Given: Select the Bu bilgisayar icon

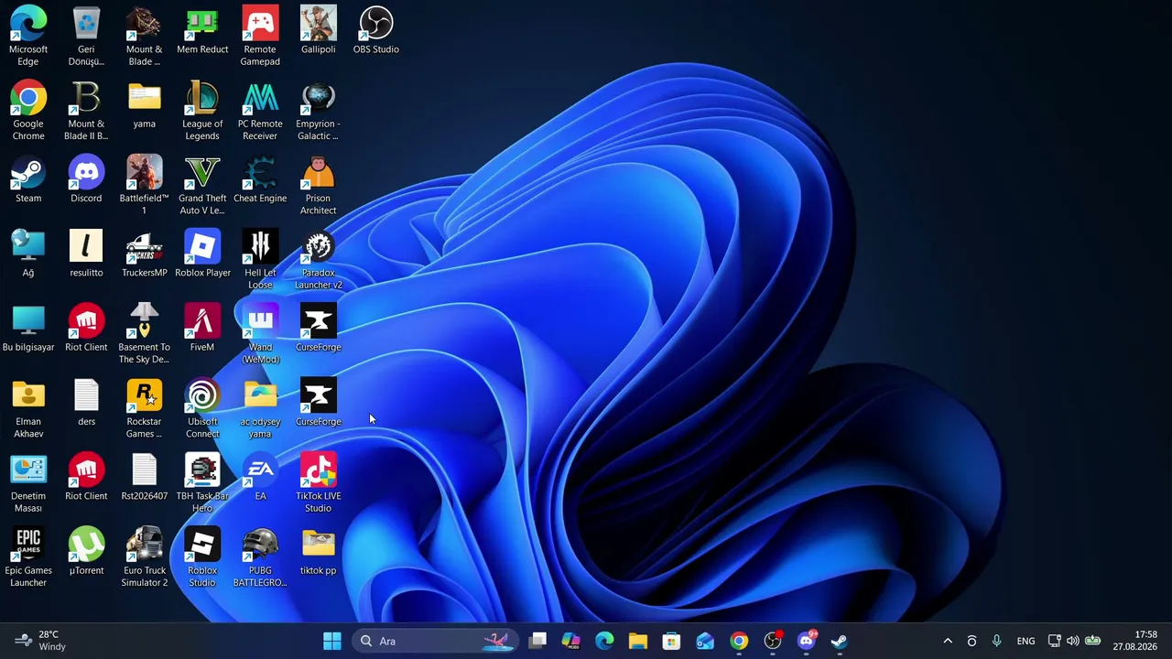Looking at the screenshot, I should pyautogui.click(x=28, y=329).
